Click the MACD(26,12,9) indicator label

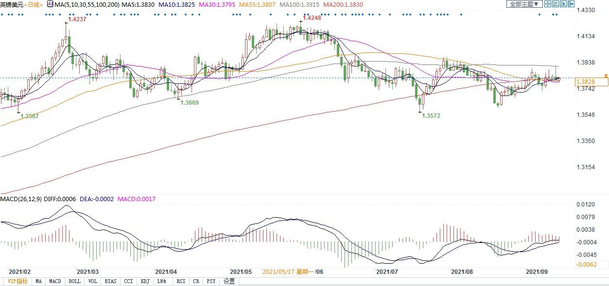pyautogui.click(x=21, y=199)
